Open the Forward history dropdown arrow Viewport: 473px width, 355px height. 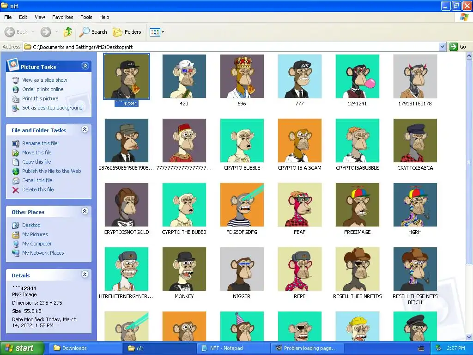57,32
